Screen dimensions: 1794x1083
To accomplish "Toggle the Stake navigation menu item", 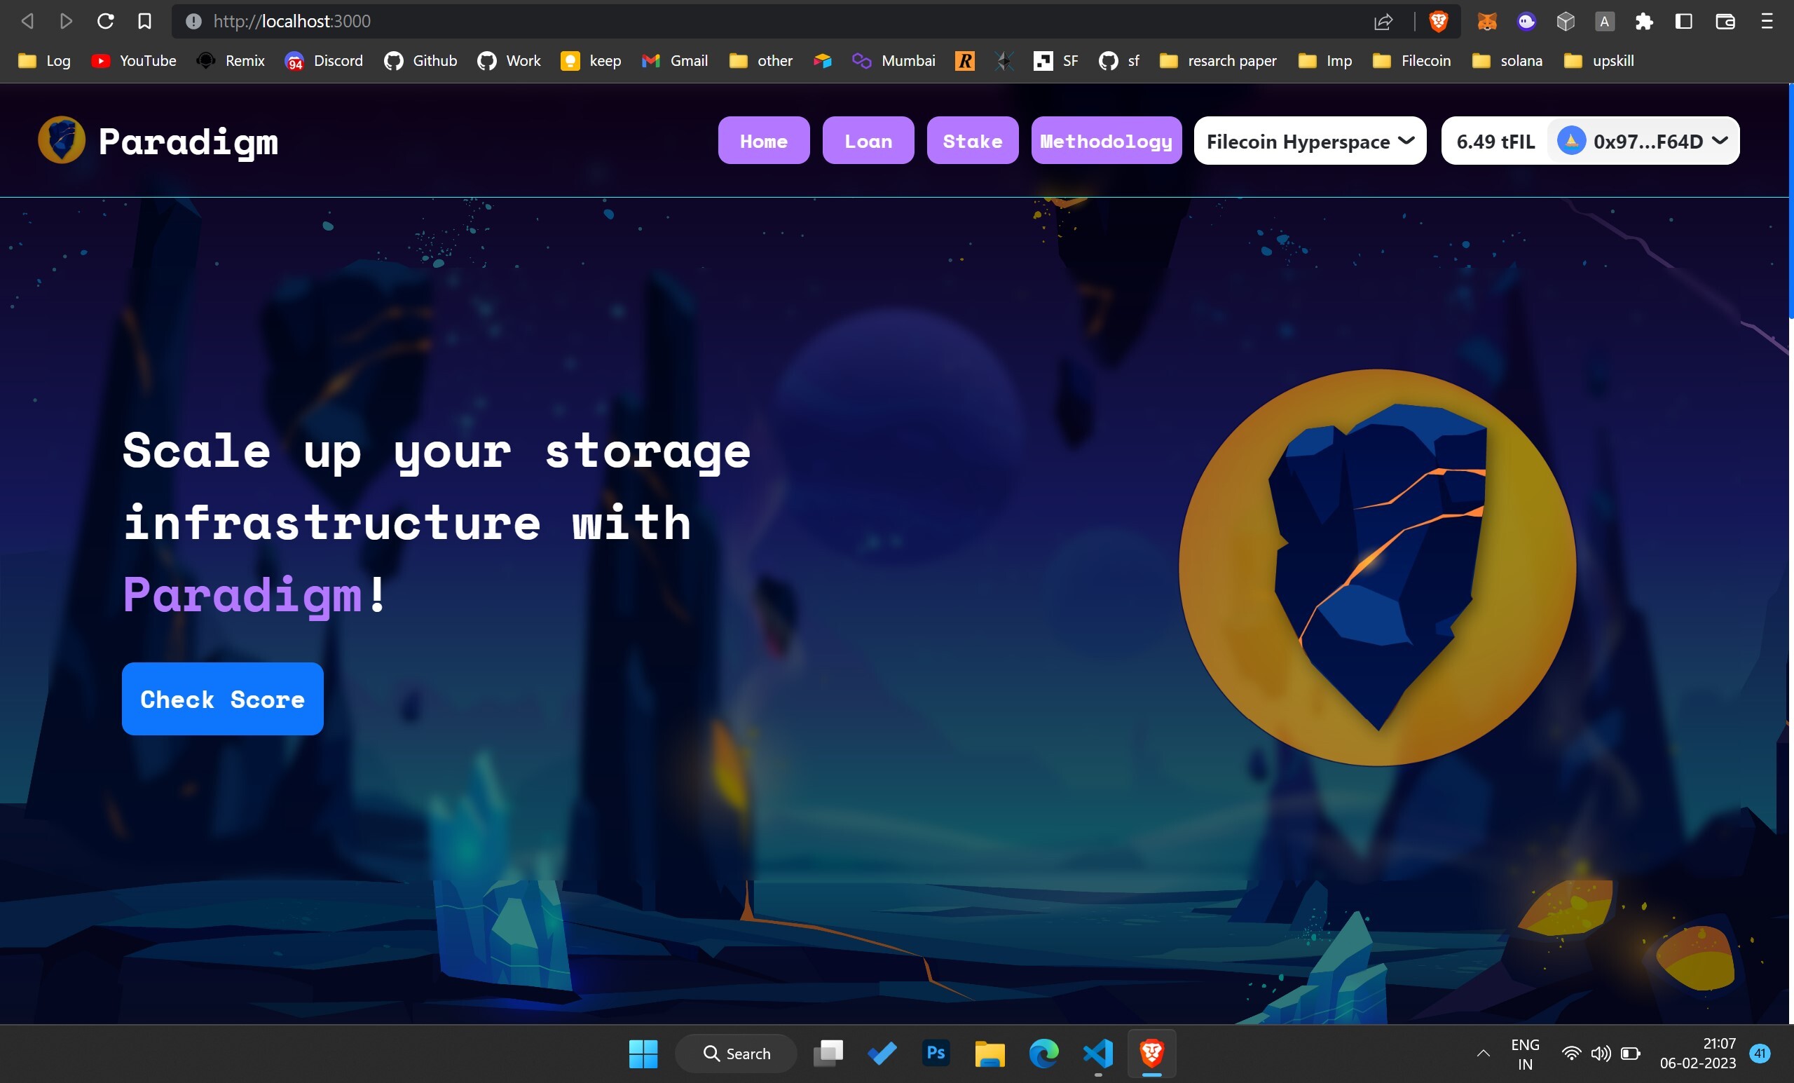I will (973, 139).
